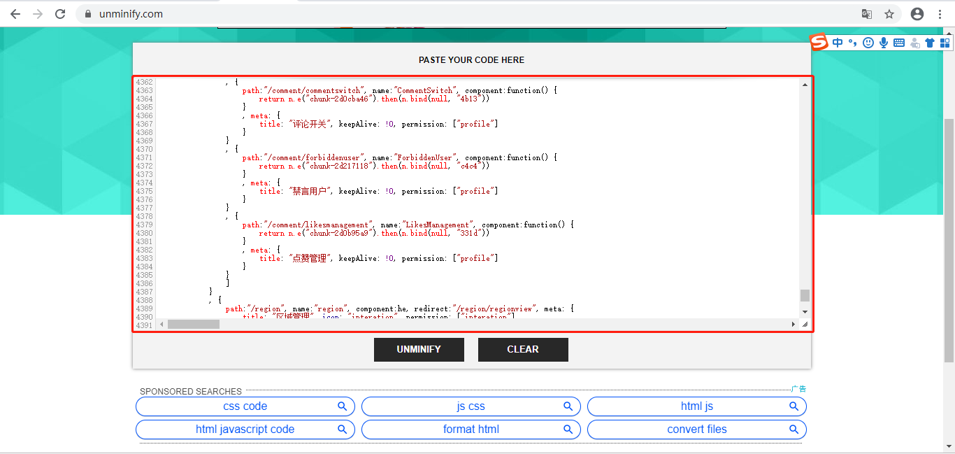955x454 pixels.
Task: Click the code area left scroll arrow
Action: [x=161, y=325]
